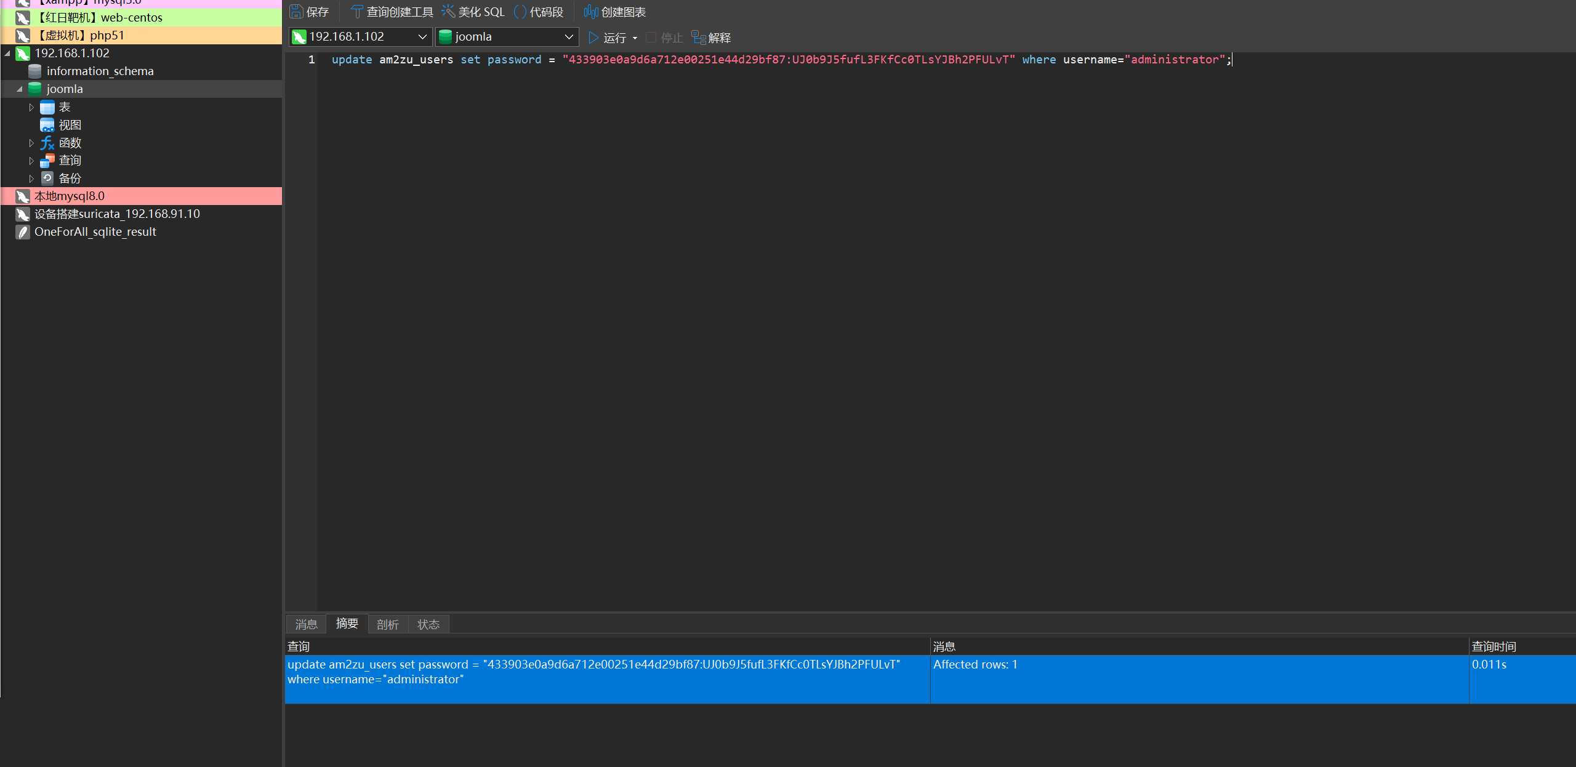Expand the 表 (tables) tree node
Screen dimensions: 1576x767
(x=31, y=107)
